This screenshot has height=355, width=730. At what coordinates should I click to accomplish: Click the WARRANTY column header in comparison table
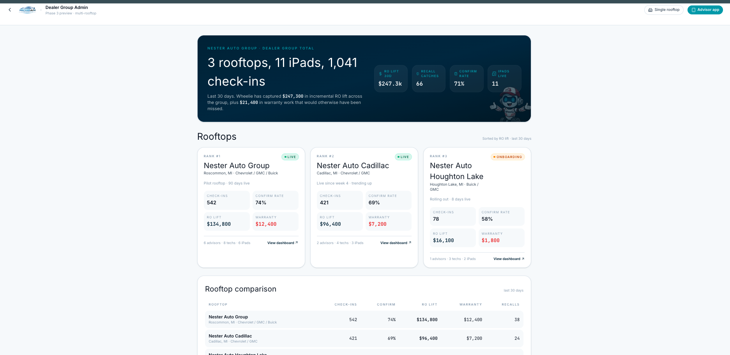[471, 304]
